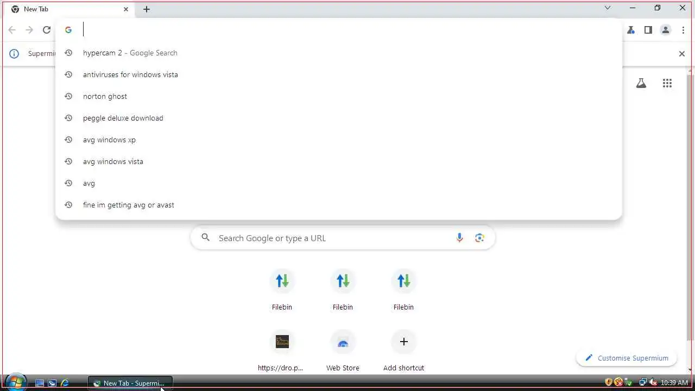
Task: Click the browser Back arrow
Action: pos(12,30)
